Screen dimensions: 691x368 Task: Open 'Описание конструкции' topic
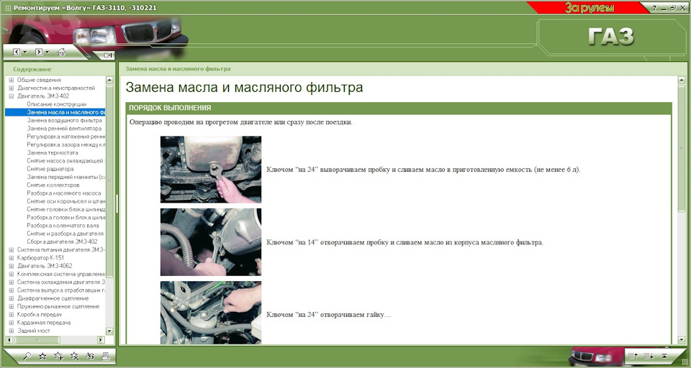(56, 104)
